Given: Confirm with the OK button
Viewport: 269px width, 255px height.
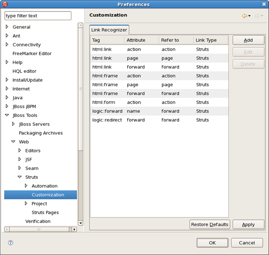Looking at the screenshot, I should click(212, 243).
